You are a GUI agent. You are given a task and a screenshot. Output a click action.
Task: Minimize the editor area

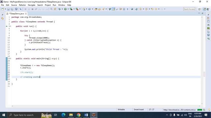point(199,13)
